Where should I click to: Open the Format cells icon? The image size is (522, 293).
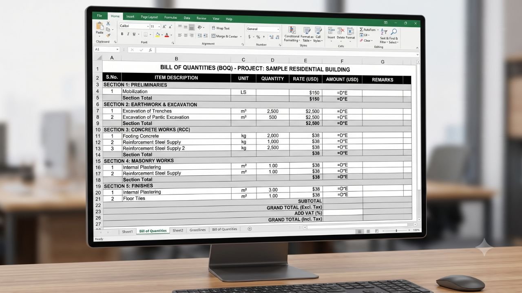(x=350, y=31)
